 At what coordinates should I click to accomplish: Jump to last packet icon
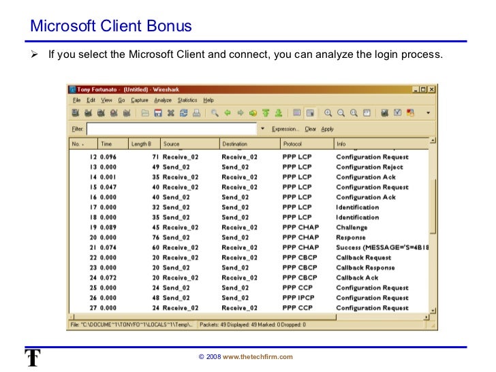pos(279,113)
